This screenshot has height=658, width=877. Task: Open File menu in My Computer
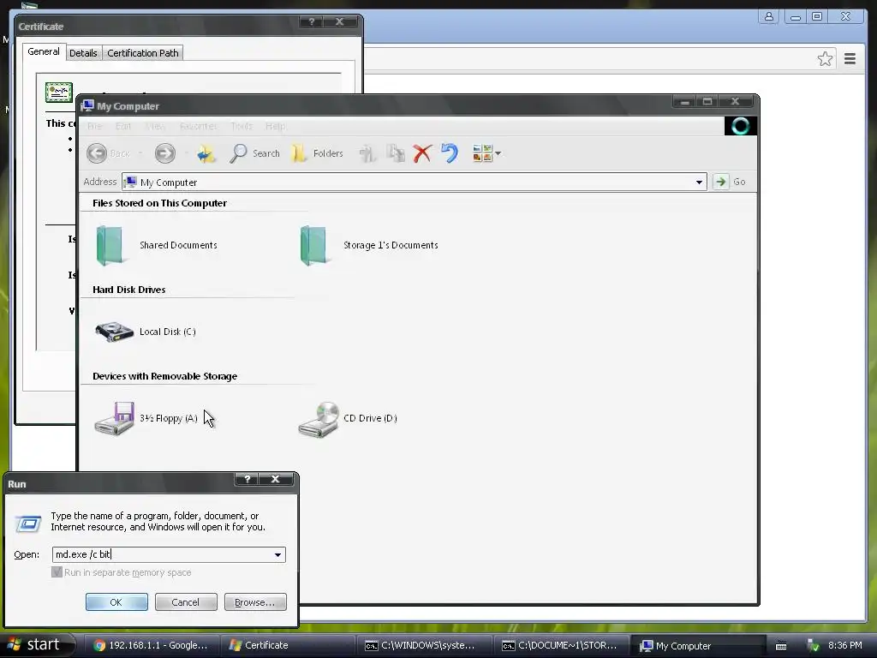(x=94, y=126)
